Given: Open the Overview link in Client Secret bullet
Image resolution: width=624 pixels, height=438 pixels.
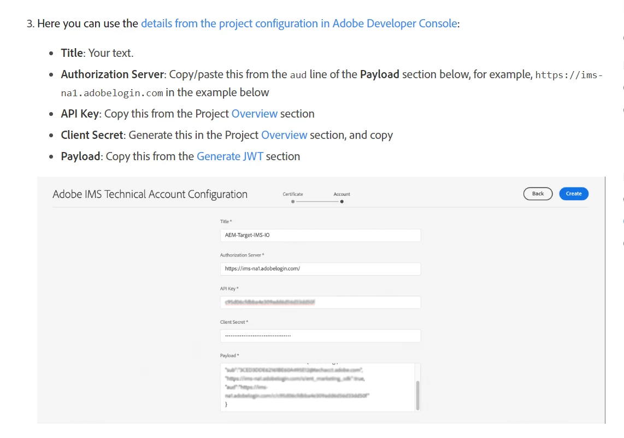Looking at the screenshot, I should [284, 135].
